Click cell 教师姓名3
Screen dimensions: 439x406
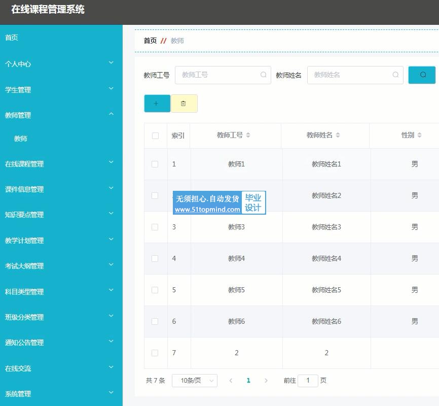(x=326, y=227)
